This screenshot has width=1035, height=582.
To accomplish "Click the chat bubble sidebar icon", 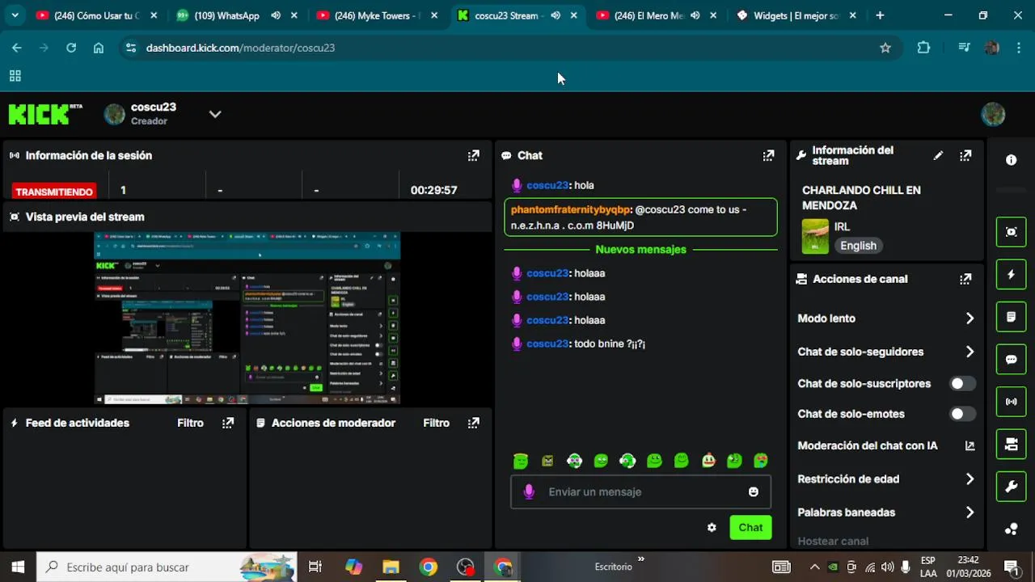I will pos(1011,359).
